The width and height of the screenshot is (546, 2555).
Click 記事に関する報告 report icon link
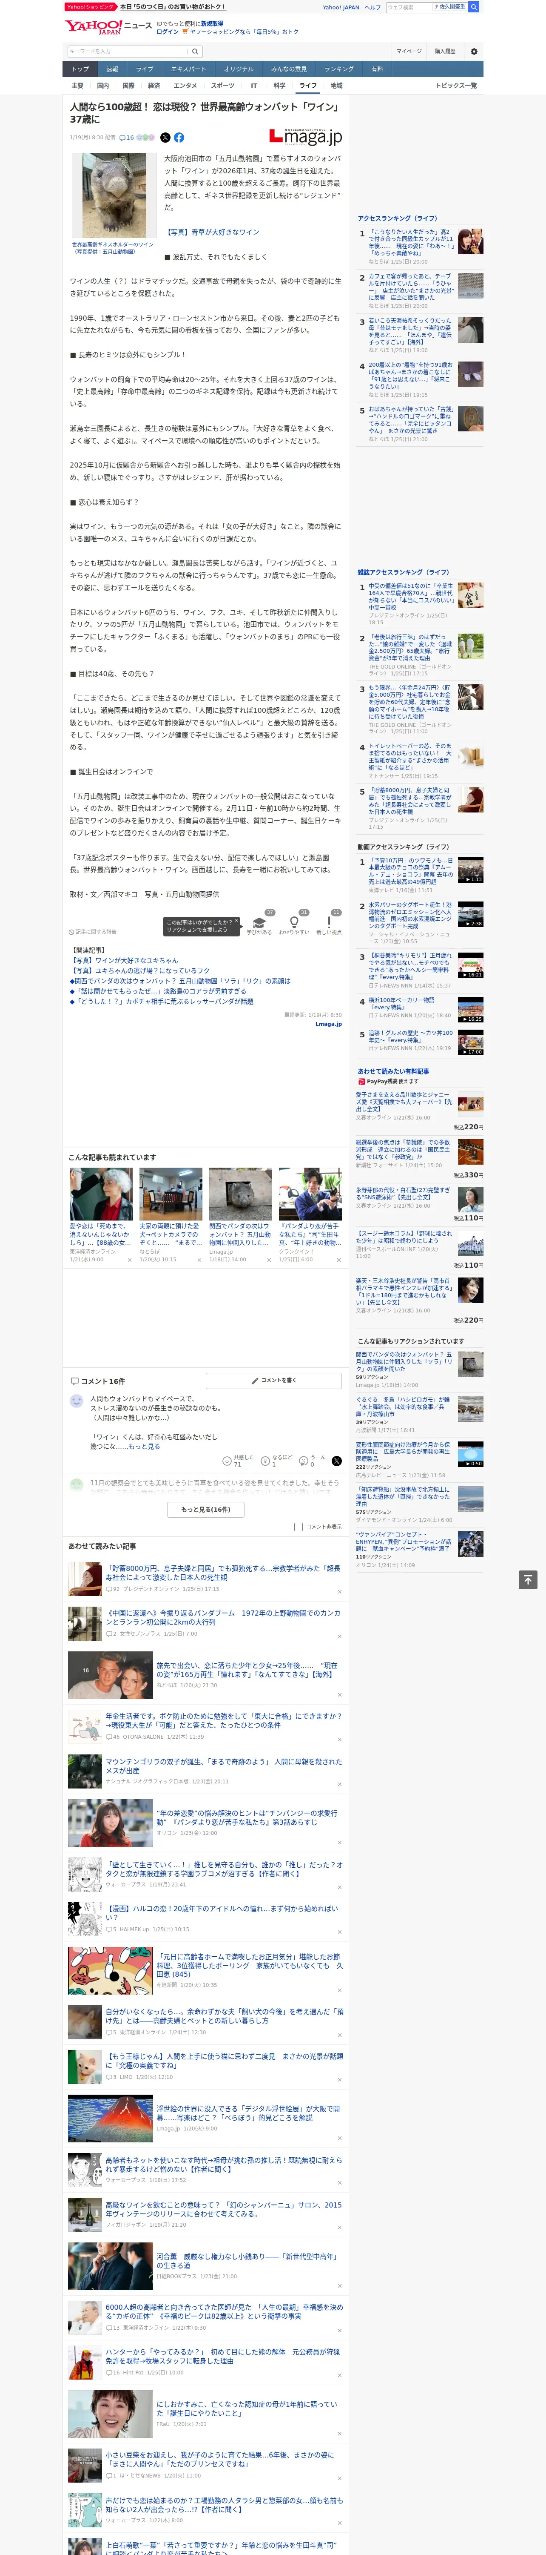(93, 931)
